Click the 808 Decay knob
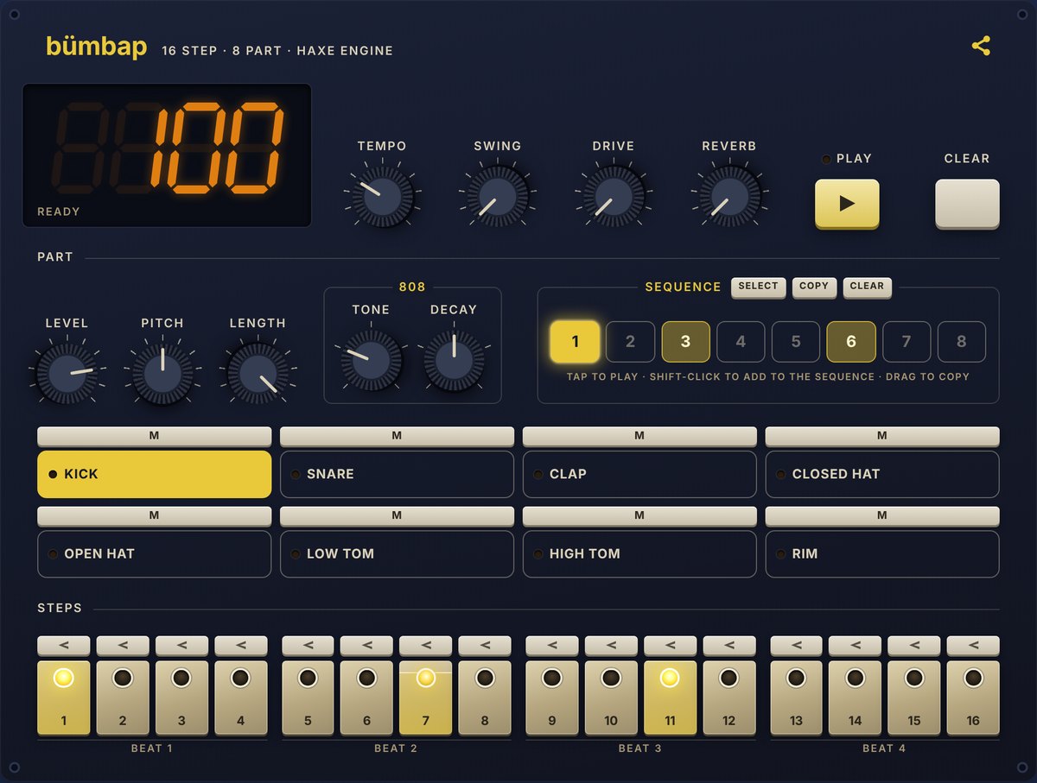This screenshot has height=783, width=1037. tap(454, 359)
